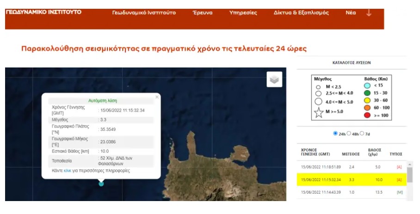Click the ΤΥΠΟΣ column header

pos(396,154)
